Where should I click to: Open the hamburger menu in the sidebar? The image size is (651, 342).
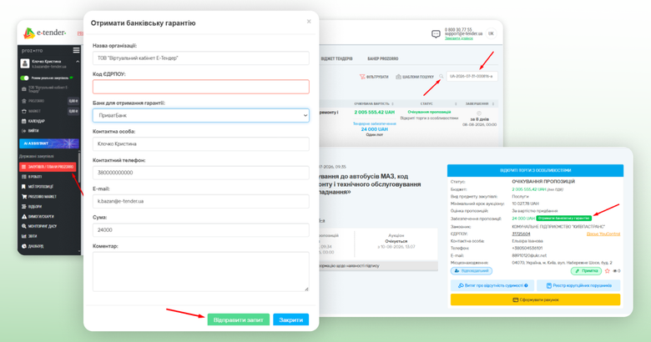coord(76,50)
